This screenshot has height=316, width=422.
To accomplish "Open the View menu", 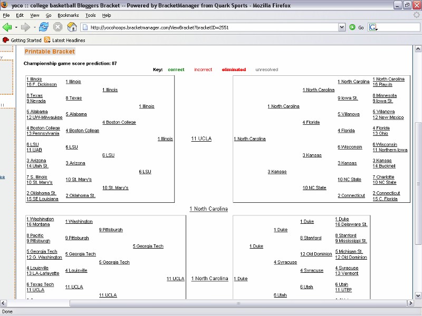I will coord(34,15).
